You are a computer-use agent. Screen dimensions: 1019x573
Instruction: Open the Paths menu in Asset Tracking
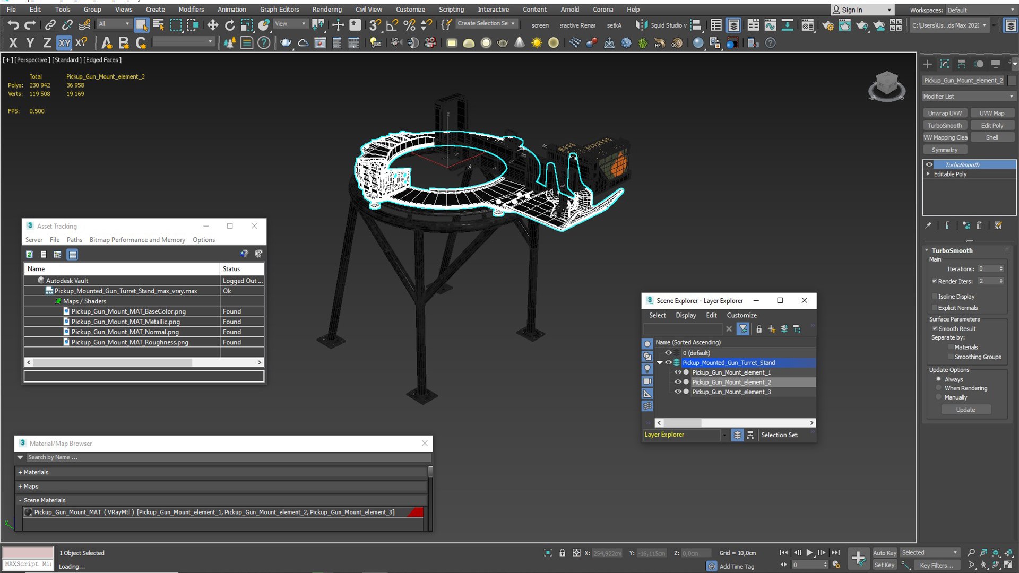click(74, 240)
